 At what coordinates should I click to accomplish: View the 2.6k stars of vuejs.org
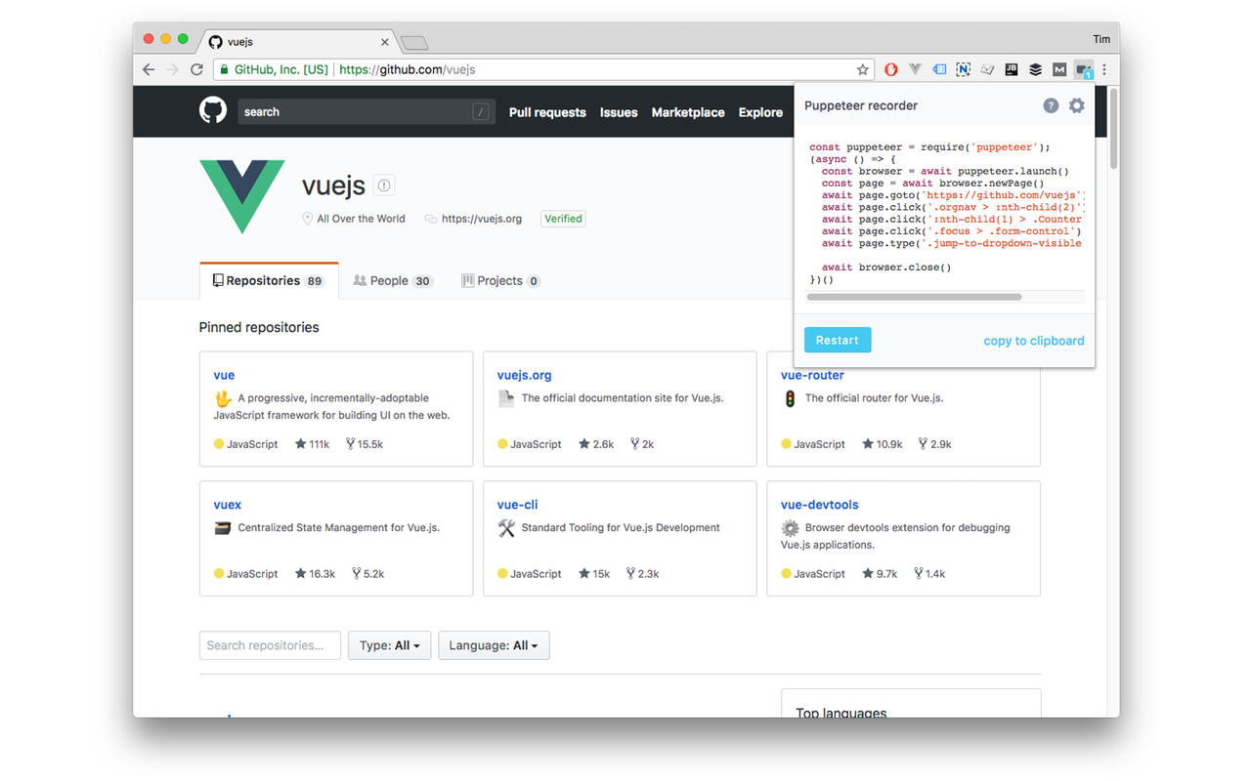point(596,444)
